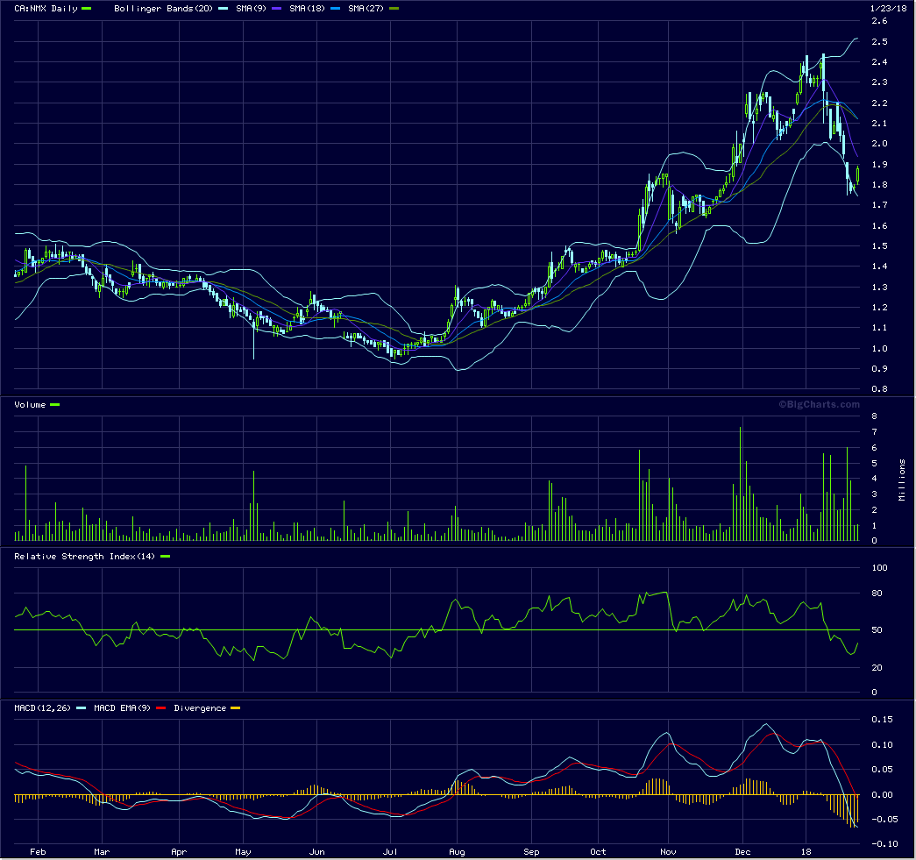The width and height of the screenshot is (916, 860).
Task: Click the green swatch beside CA:NMX Daily
Action: pyautogui.click(x=86, y=8)
